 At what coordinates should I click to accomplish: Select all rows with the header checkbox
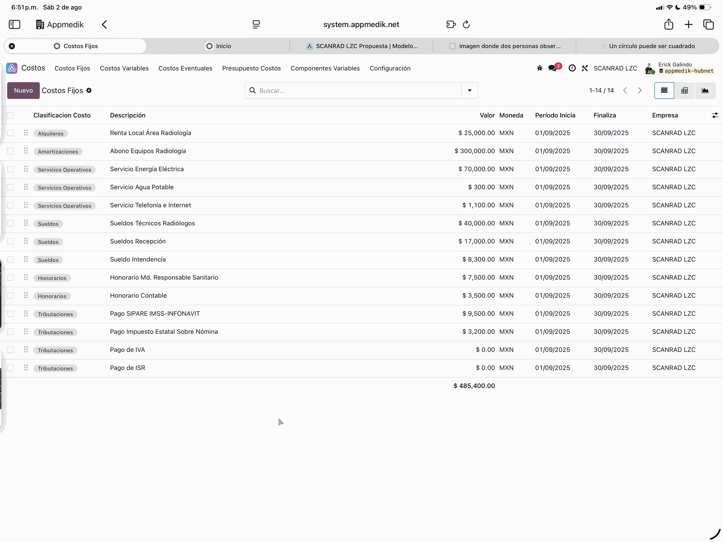11,115
